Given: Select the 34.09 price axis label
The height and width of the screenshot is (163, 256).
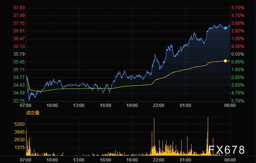Looking at the screenshot, I should 19,93.
